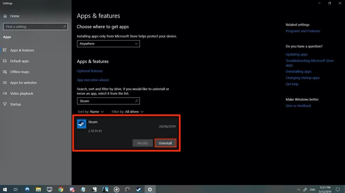Click the taskbar clock showing 12:21 PM
The width and height of the screenshot is (345, 193).
tap(325, 190)
